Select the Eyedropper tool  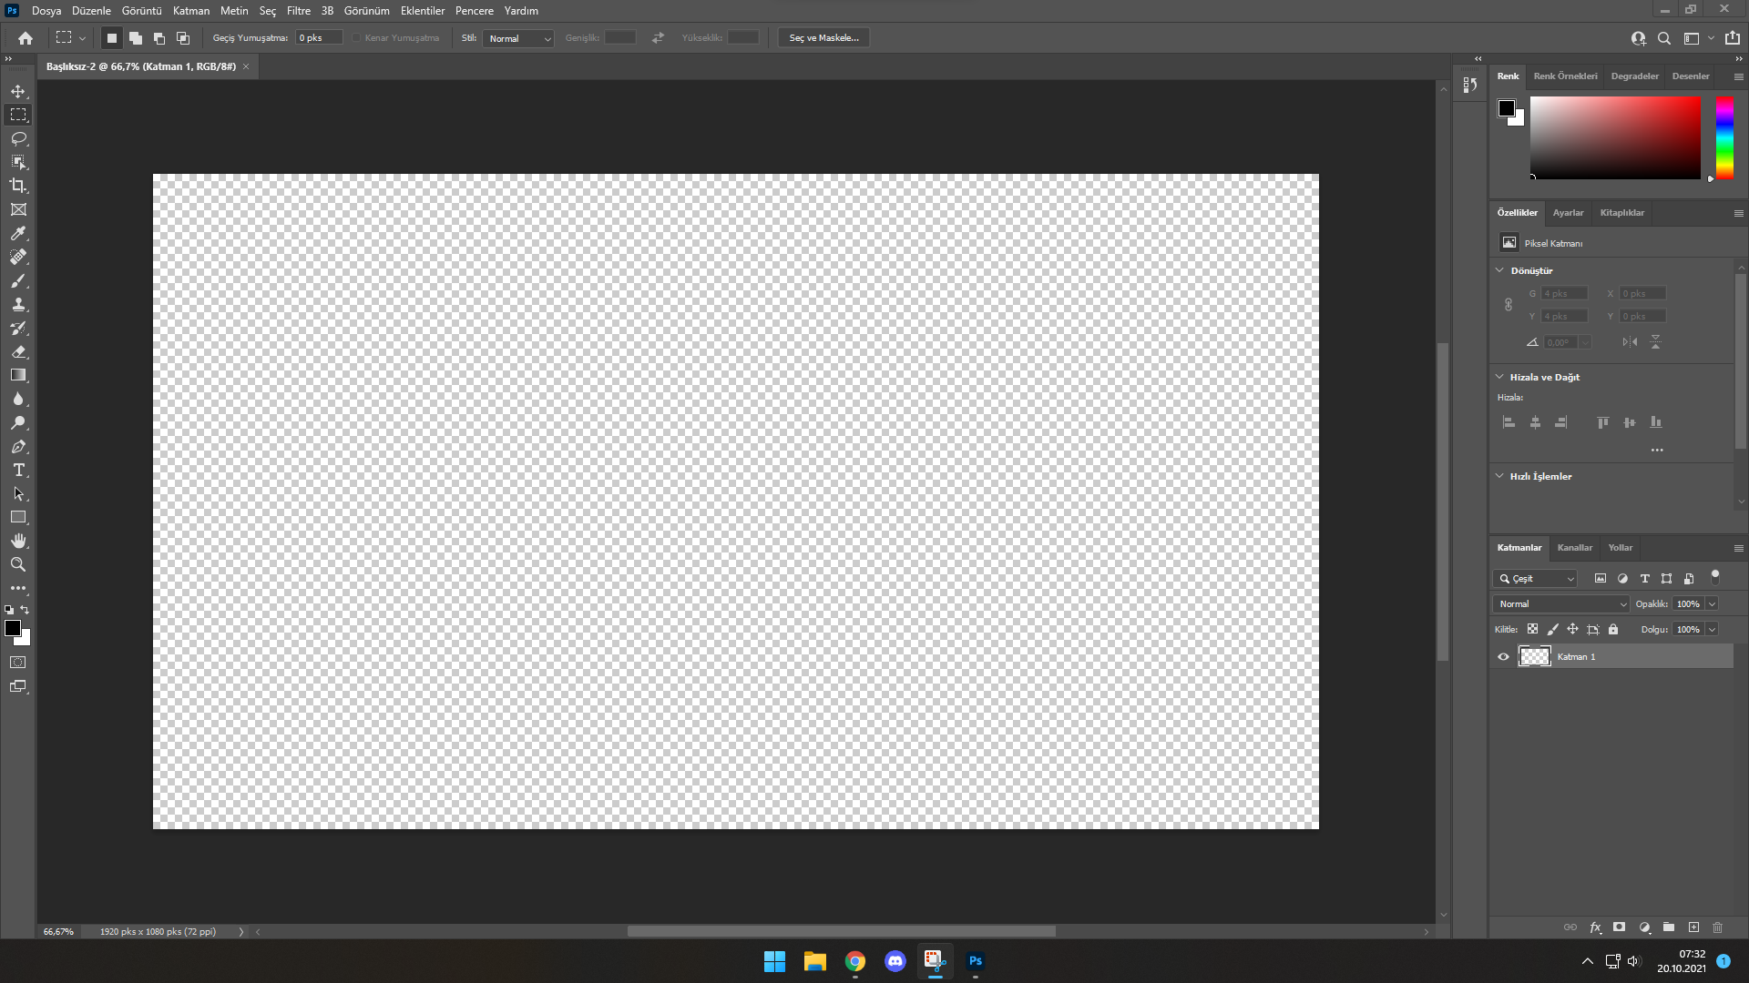point(18,233)
